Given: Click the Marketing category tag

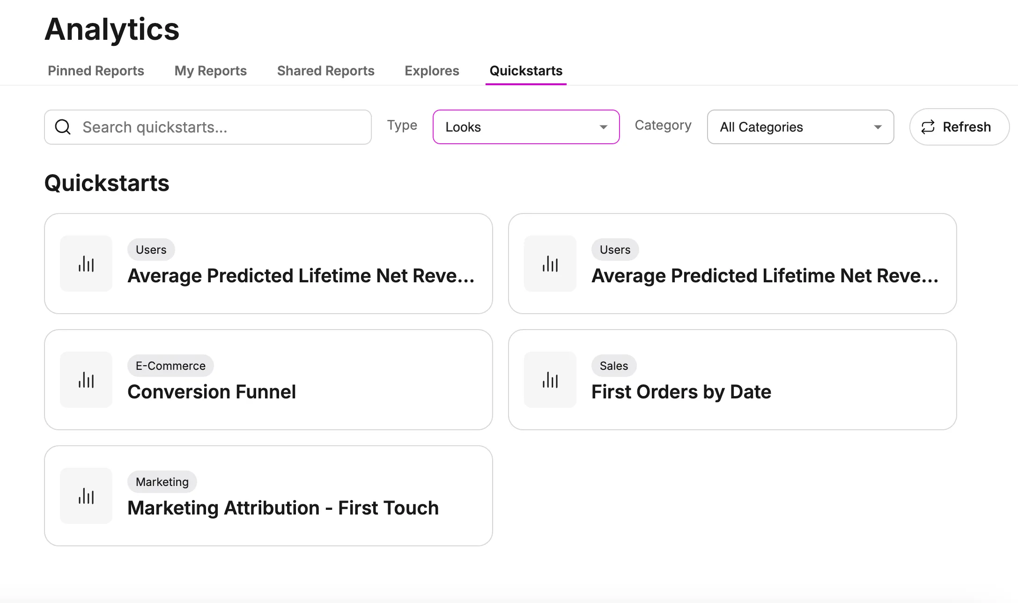Looking at the screenshot, I should [162, 482].
